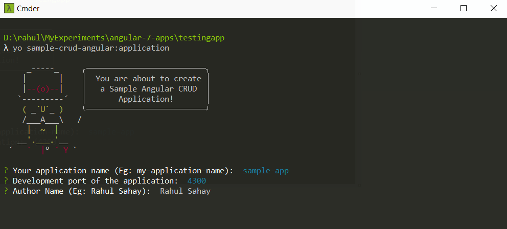
Task: Maximize the Cmder window
Action: (464, 8)
